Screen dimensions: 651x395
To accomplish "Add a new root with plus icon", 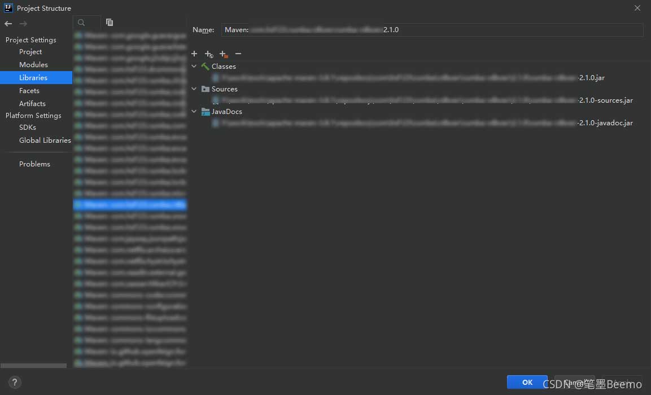I will click(194, 54).
